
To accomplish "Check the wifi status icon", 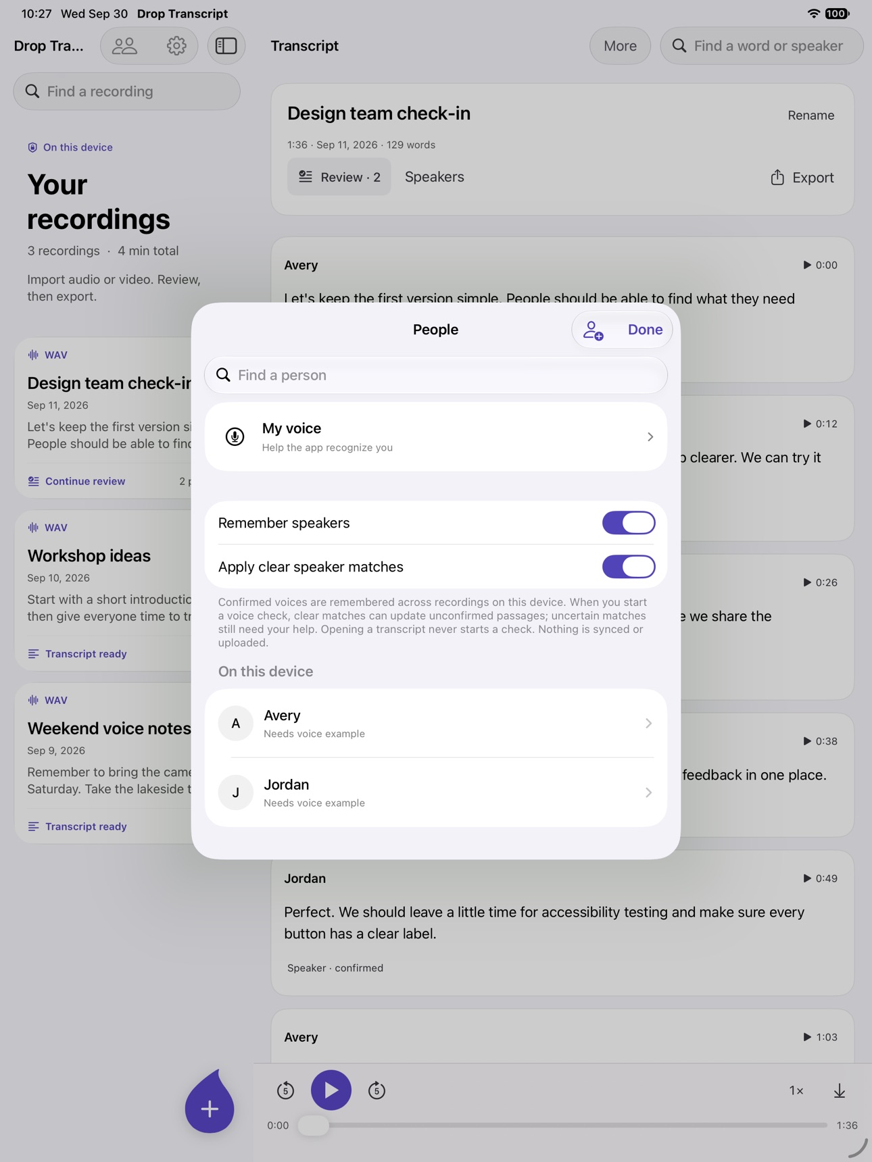I will coord(814,14).
